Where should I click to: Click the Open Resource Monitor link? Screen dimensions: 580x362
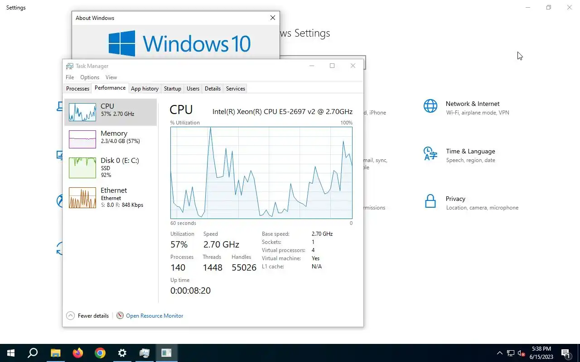(x=155, y=316)
